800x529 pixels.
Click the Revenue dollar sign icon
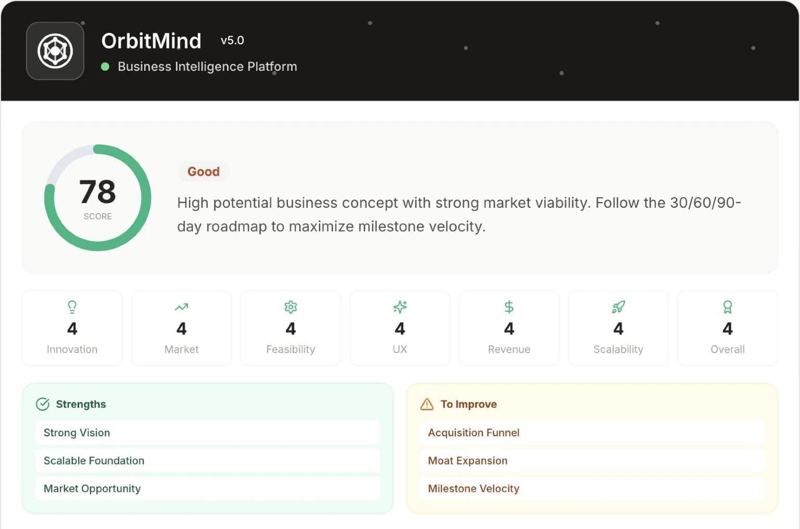[x=509, y=307]
